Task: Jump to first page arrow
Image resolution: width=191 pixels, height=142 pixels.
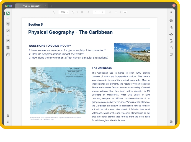Action: pyautogui.click(x=82, y=12)
